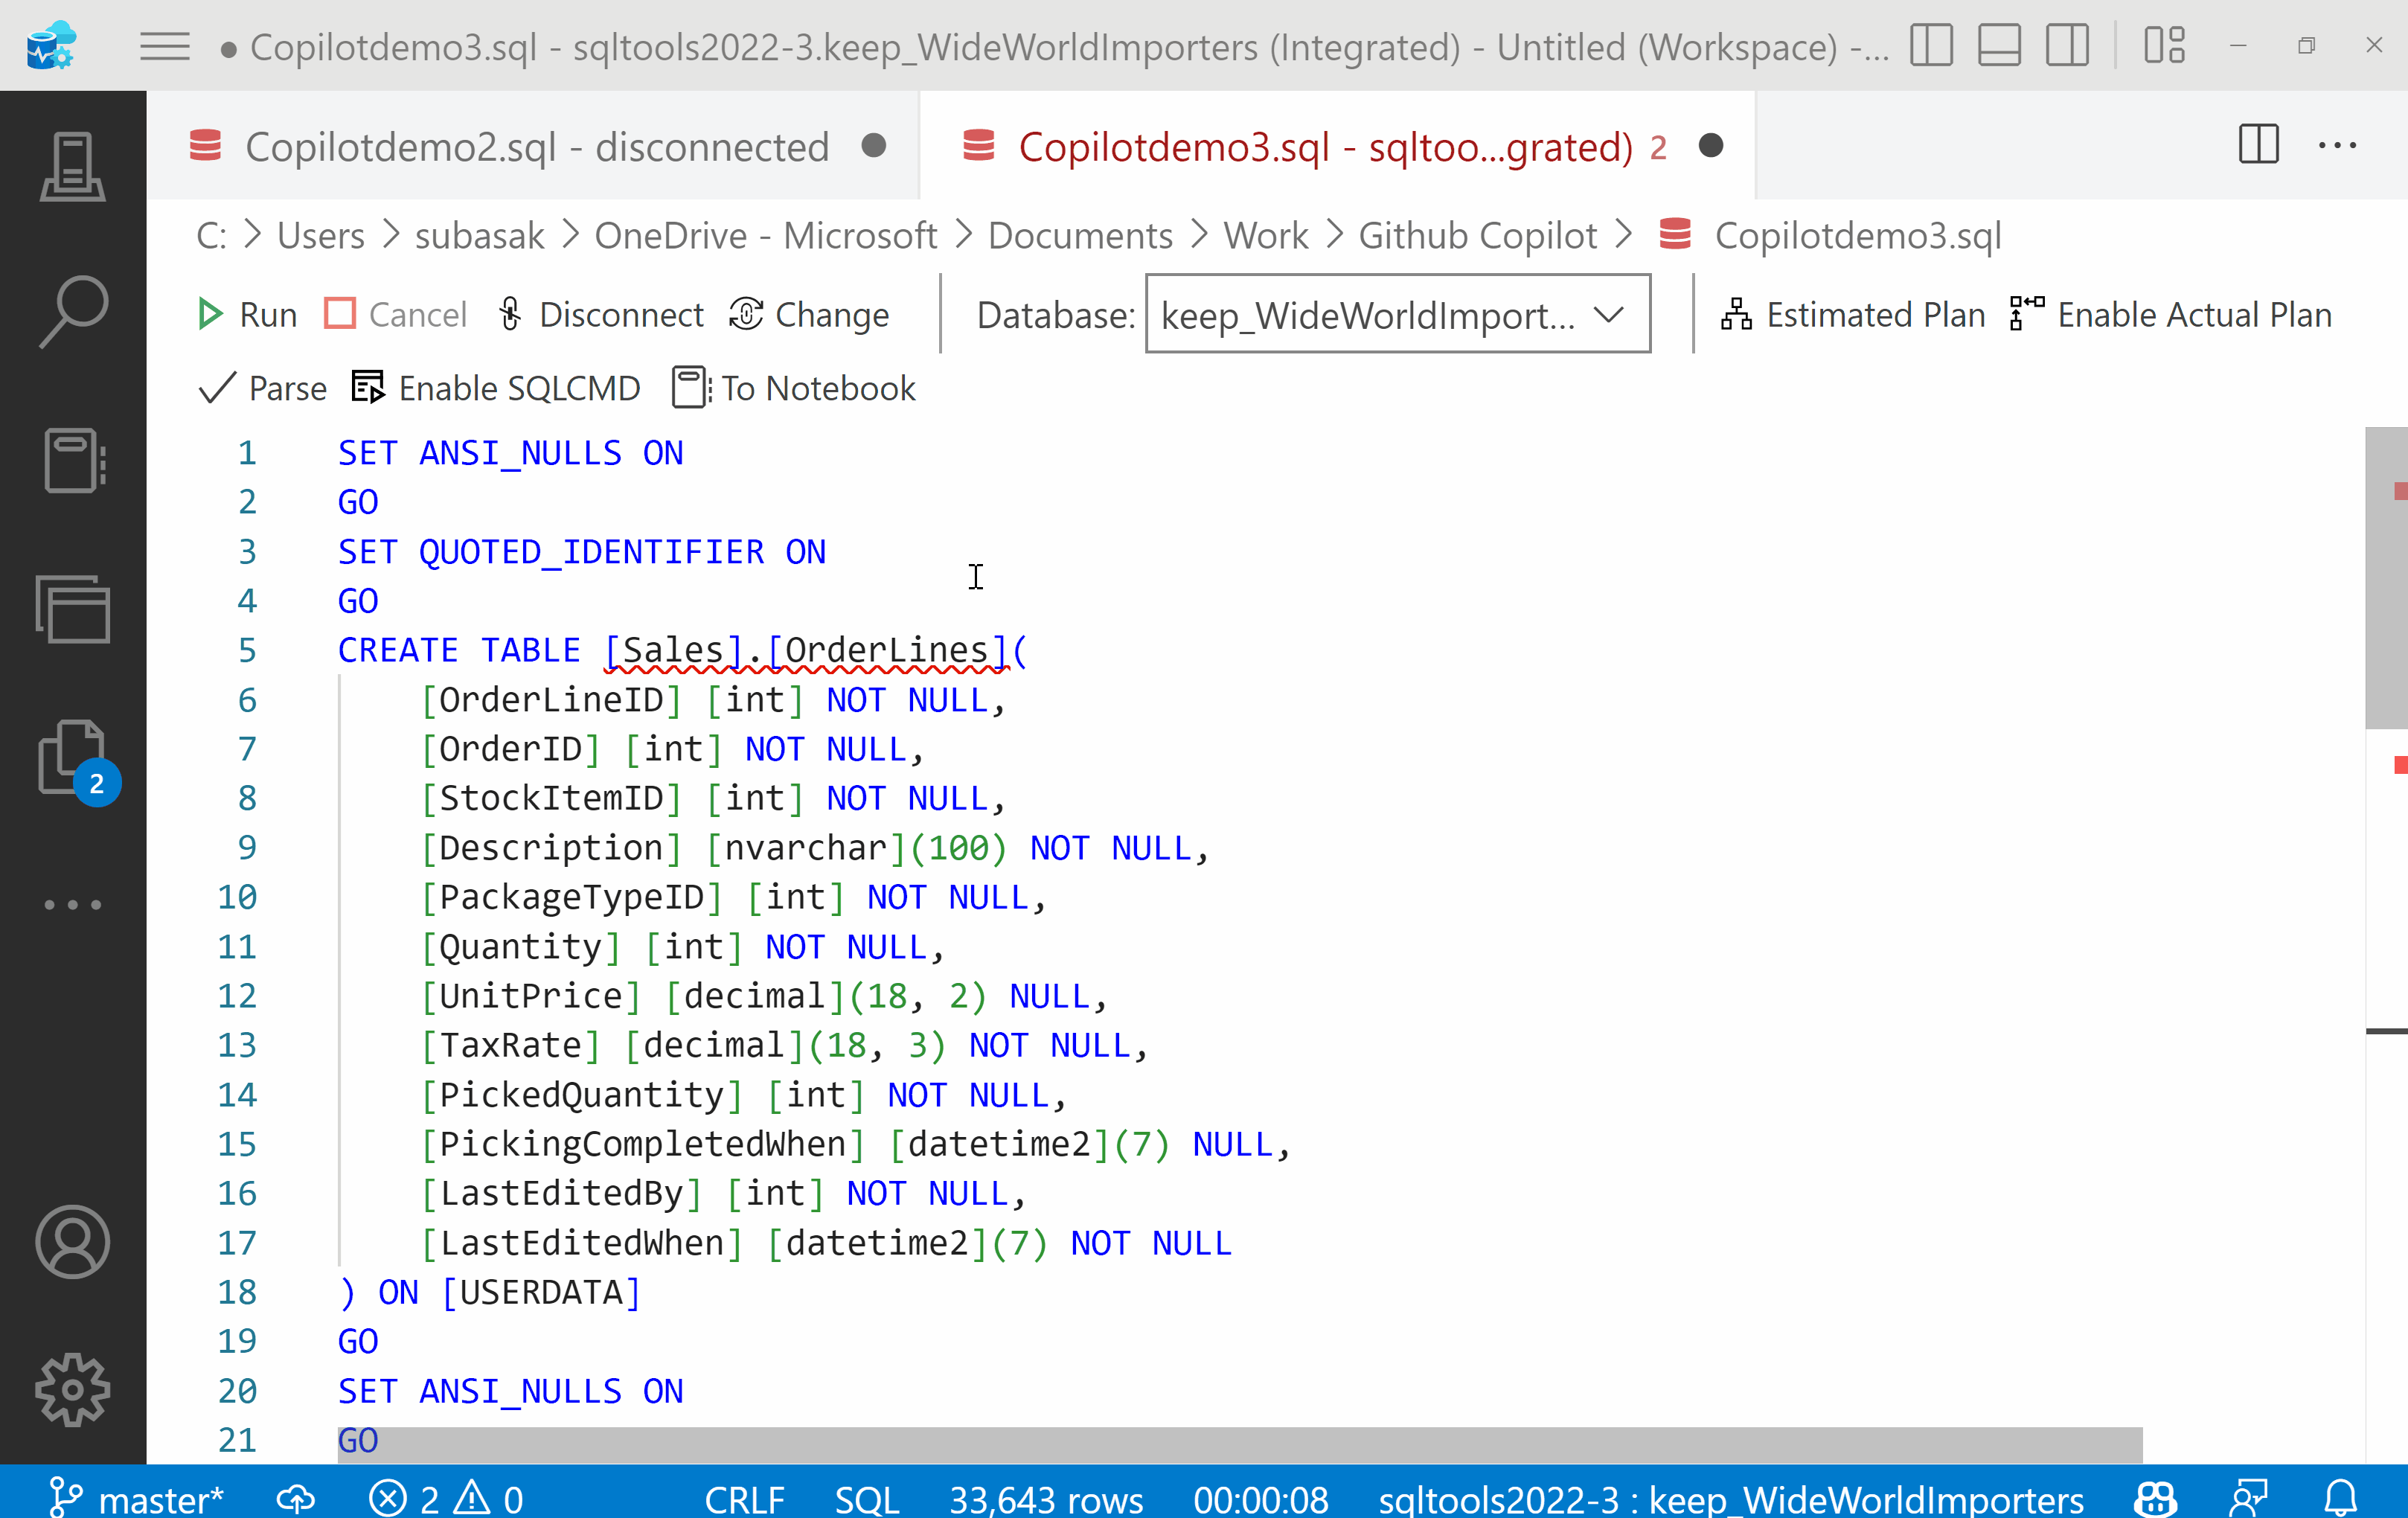This screenshot has width=2408, height=1518.
Task: Enable Actual Plan toggle
Action: [x=2171, y=315]
